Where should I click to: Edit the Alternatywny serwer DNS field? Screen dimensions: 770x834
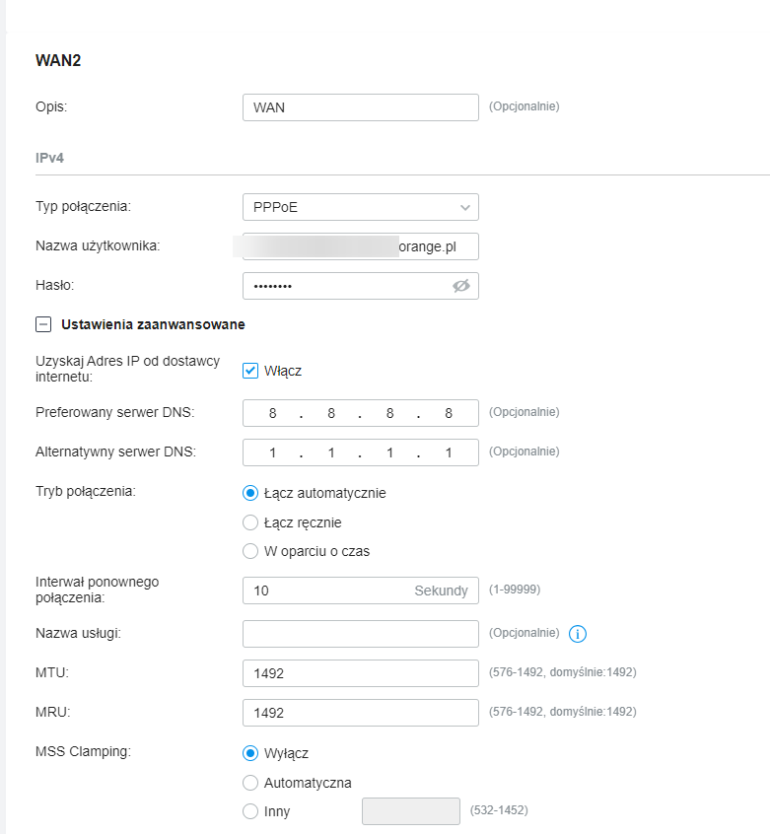pos(360,452)
